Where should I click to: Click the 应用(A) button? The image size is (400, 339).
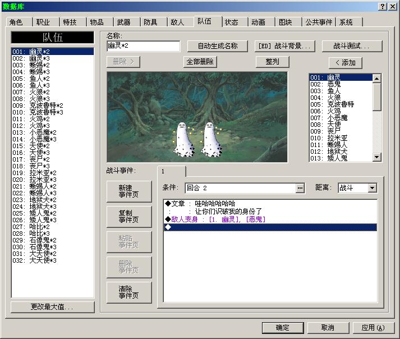pos(373,328)
